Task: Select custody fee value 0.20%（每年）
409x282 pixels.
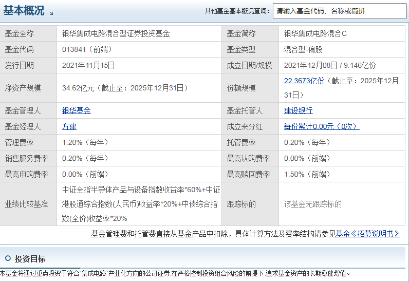Action: click(x=308, y=142)
